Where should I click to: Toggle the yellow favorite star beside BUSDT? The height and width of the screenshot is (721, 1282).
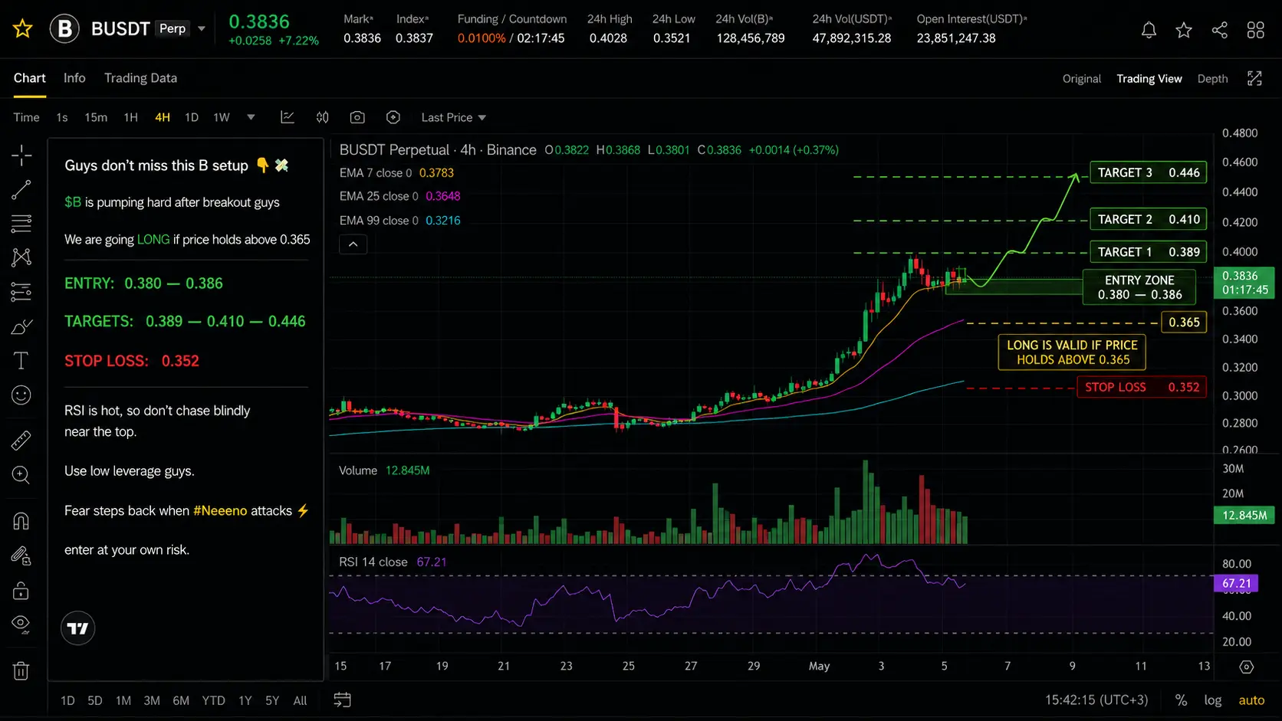pos(23,29)
